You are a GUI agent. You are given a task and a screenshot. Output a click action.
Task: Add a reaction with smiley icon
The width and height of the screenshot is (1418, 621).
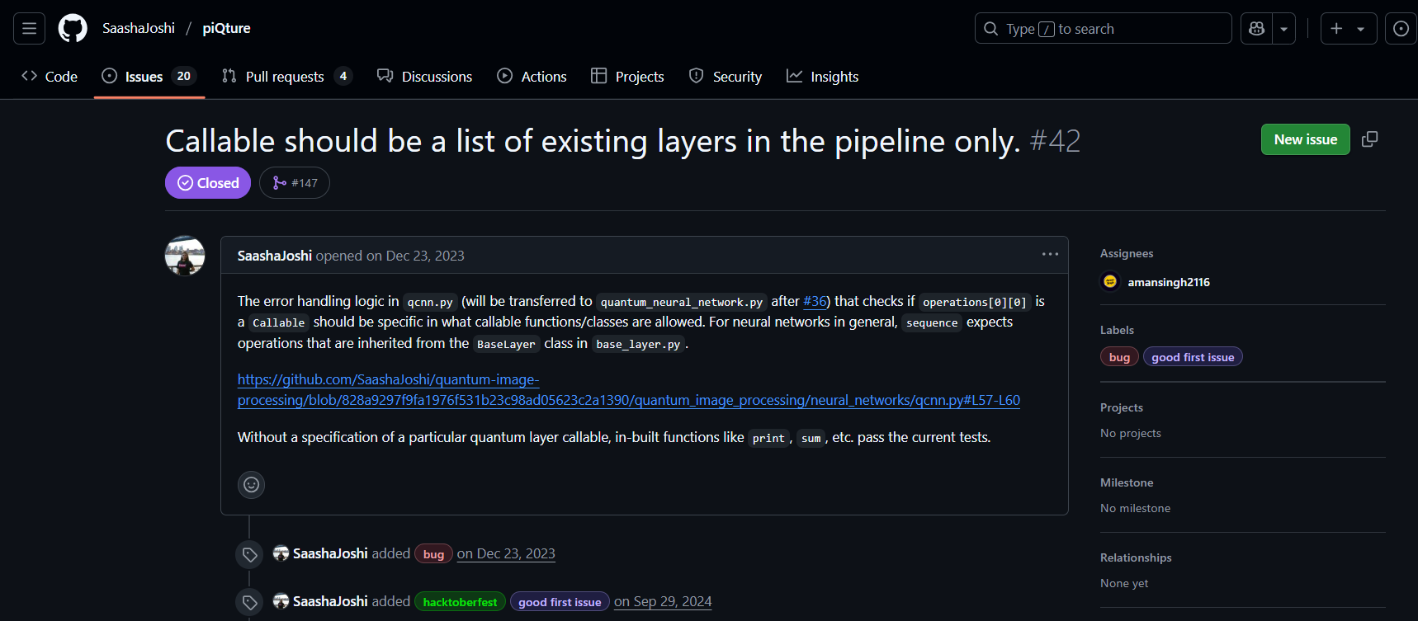tap(251, 485)
